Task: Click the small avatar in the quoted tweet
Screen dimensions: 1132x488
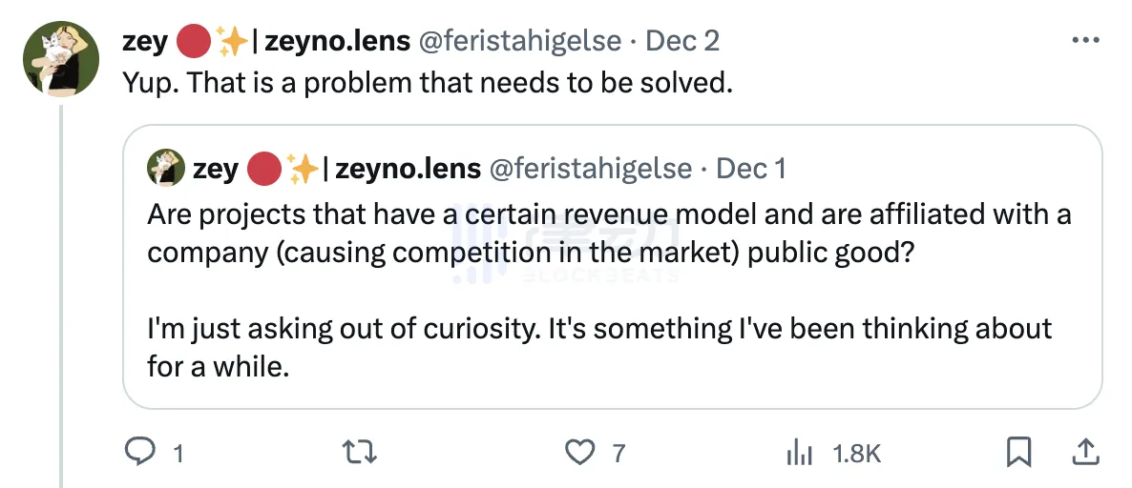Action: pos(165,169)
